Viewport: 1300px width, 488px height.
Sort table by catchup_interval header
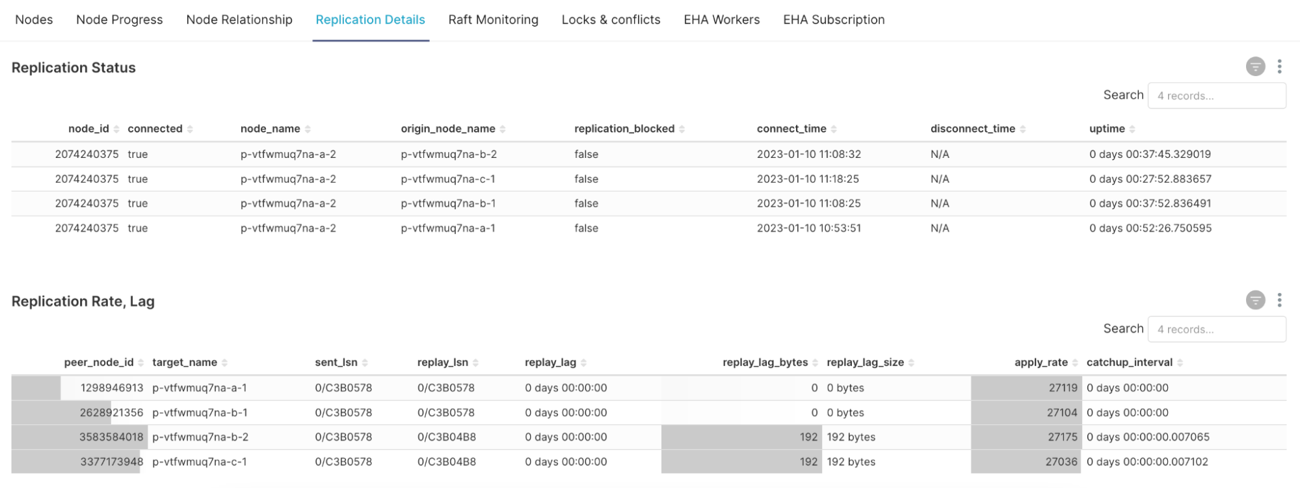point(1129,363)
